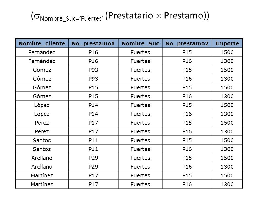Image resolution: width=264 pixels, height=198 pixels.
Task: Click the No_prestamo2 column header
Action: pos(187,43)
